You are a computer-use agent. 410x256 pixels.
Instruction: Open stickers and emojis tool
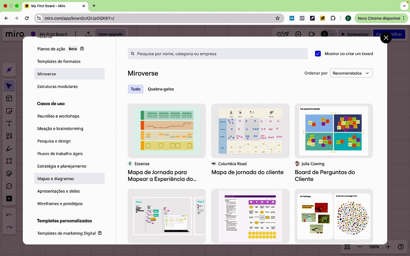9,174
